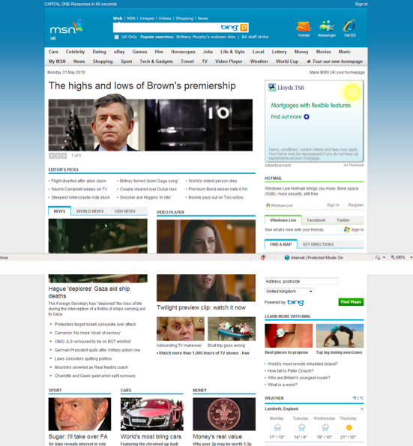Click the popup blocker icon in status bar
Viewport: 413px width, 446px height.
click(x=263, y=257)
